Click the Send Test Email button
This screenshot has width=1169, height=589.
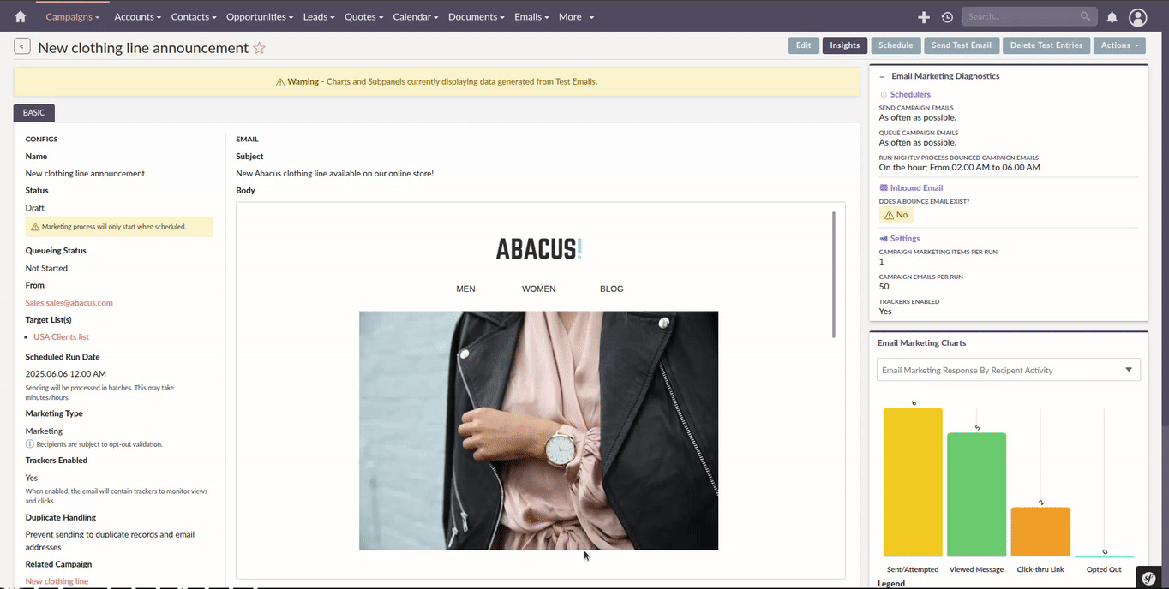tap(961, 45)
